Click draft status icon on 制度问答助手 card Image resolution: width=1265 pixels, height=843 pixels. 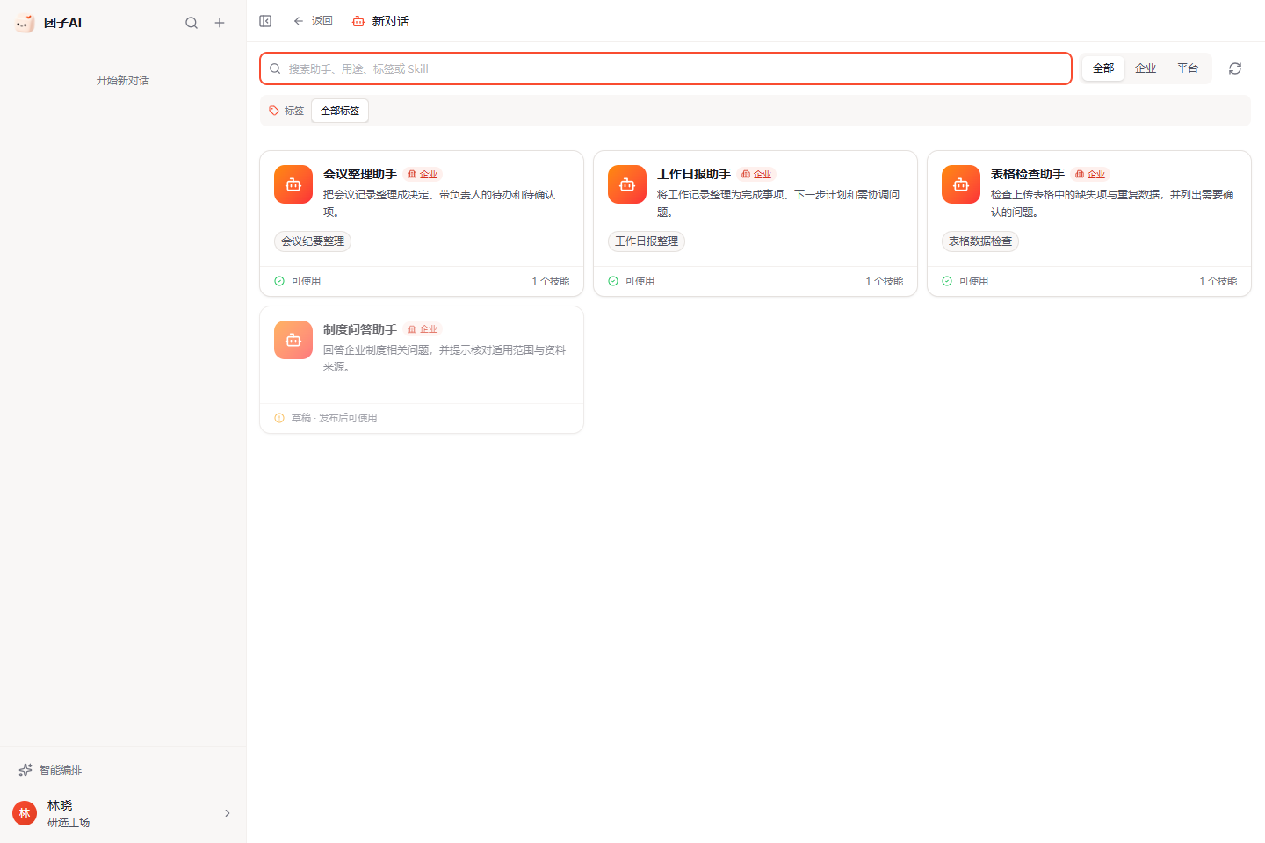(279, 418)
